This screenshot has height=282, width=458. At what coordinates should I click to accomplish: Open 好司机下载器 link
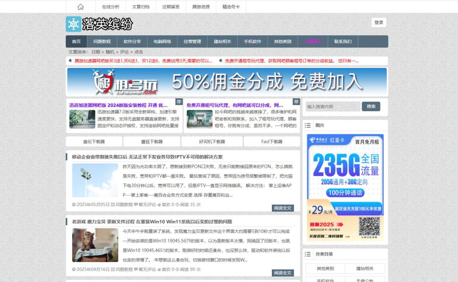click(212, 142)
